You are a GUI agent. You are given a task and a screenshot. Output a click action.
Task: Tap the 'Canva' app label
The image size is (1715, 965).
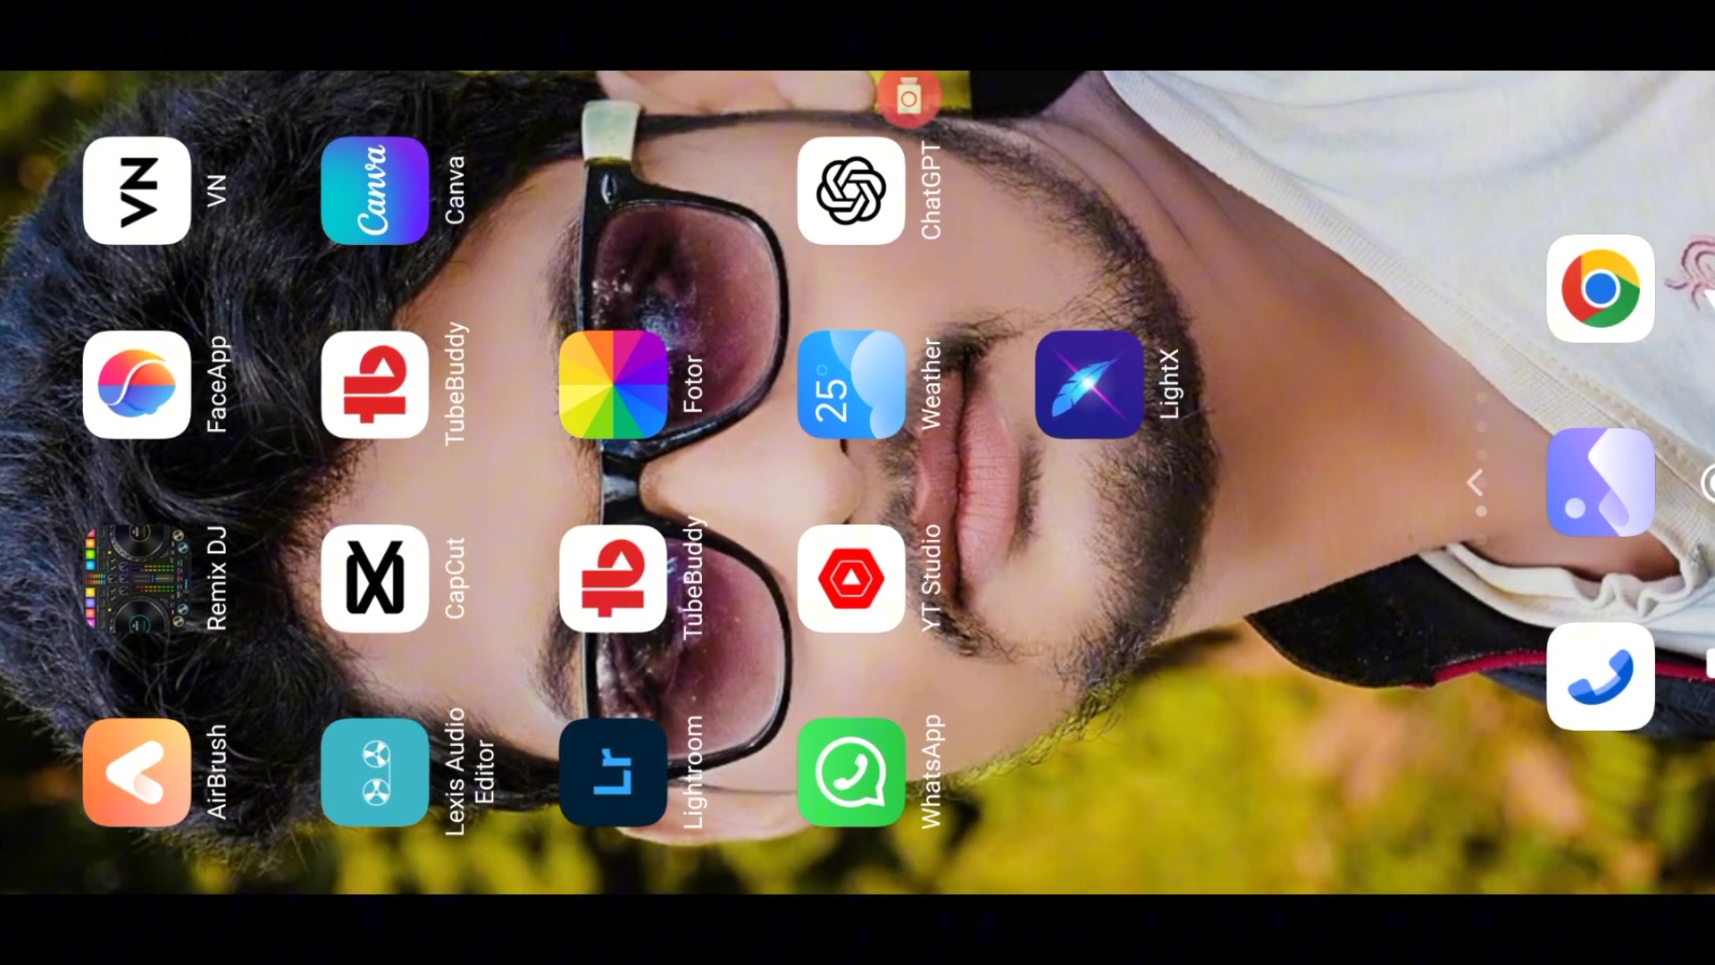click(x=455, y=190)
